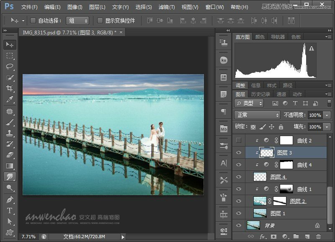Image resolution: width=335 pixels, height=242 pixels.
Task: Open the layers panel flyout menu
Action: (x=328, y=94)
